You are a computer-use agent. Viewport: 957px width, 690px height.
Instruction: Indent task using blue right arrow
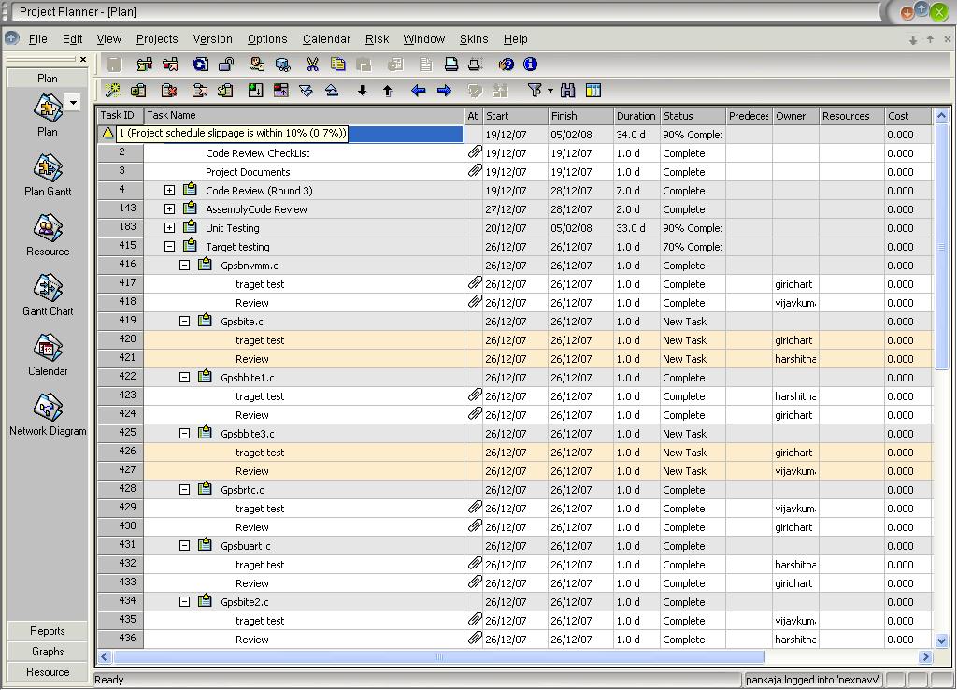(x=444, y=91)
